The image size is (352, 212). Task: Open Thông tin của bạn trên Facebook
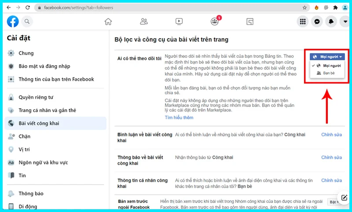pos(55,79)
